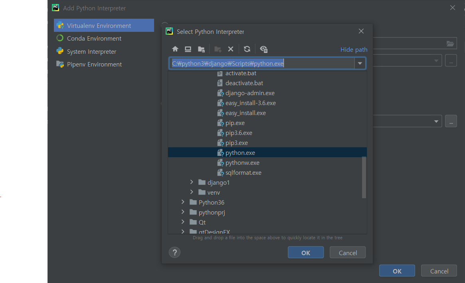Viewport: 465px width, 283px height.
Task: Click python.exe file icon
Action: [220, 153]
